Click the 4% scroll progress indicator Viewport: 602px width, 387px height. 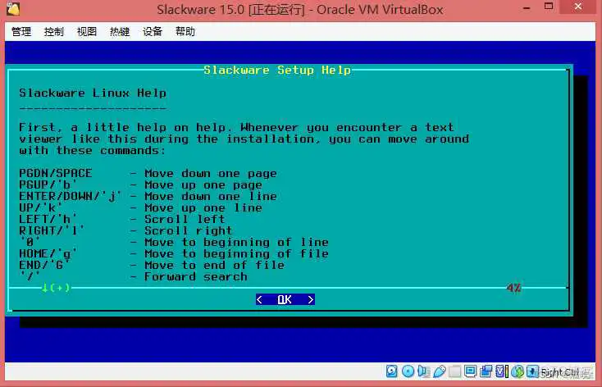(513, 288)
